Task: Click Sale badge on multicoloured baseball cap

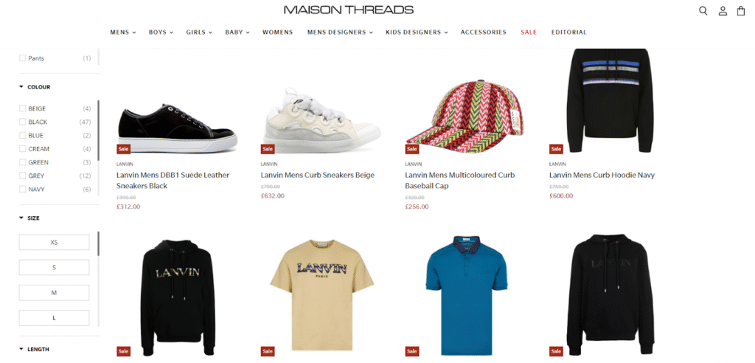Action: click(x=412, y=149)
